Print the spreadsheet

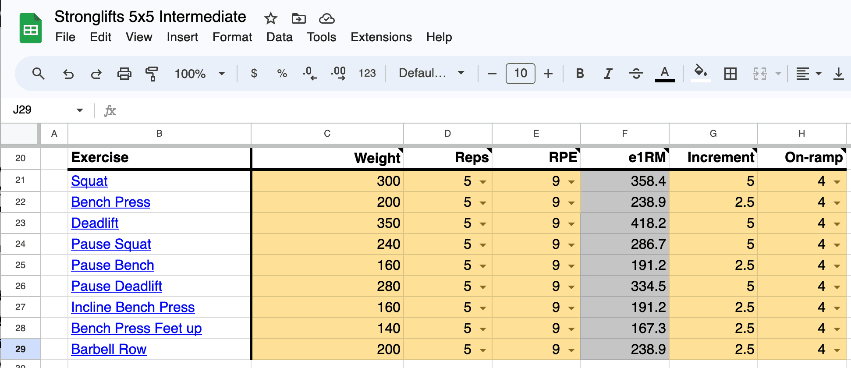pos(124,74)
